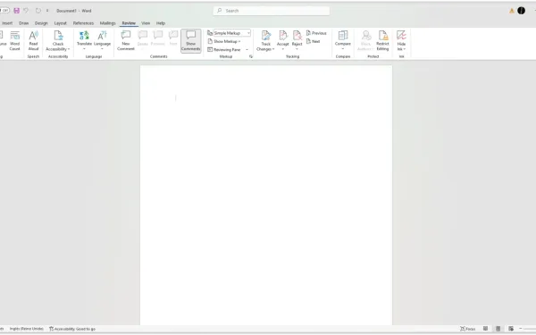Switch to Web Layout view icon
536x335 pixels.
(x=511, y=329)
